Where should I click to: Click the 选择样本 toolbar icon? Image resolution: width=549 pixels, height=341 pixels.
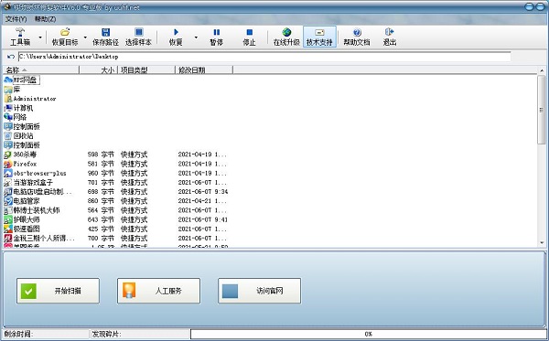tap(139, 32)
